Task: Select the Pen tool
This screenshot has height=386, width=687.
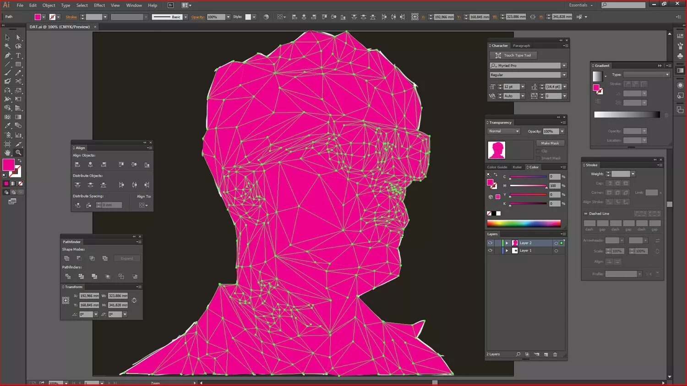Action: coord(8,56)
